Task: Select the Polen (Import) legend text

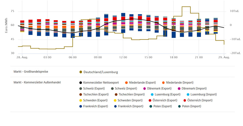Action: point(192,106)
